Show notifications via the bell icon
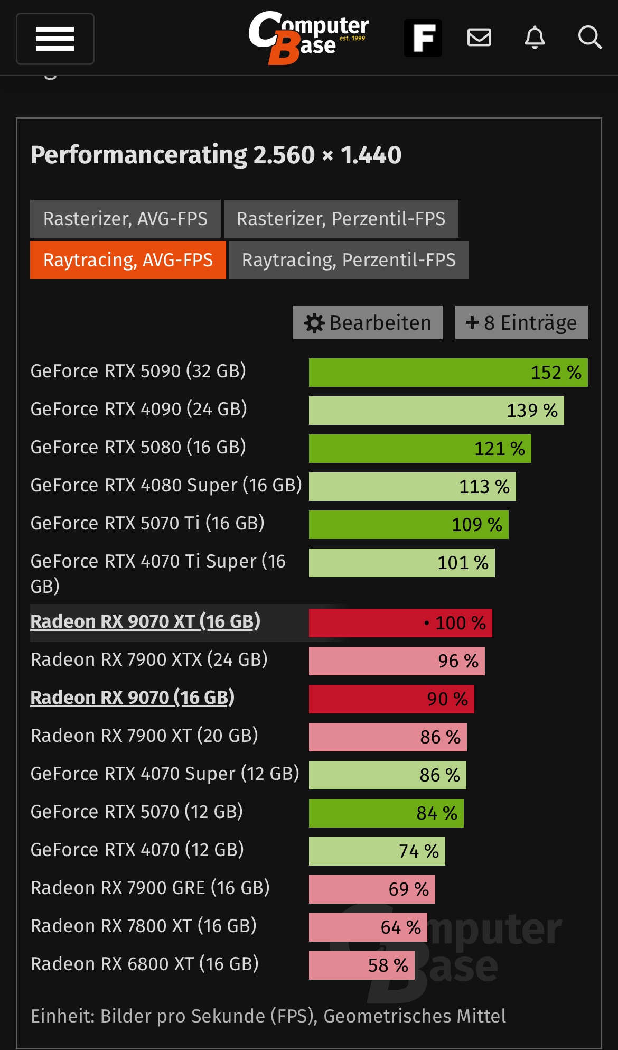 point(535,38)
